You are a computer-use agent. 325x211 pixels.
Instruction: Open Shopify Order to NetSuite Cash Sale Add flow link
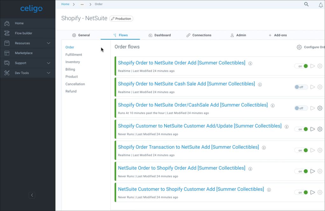186,84
